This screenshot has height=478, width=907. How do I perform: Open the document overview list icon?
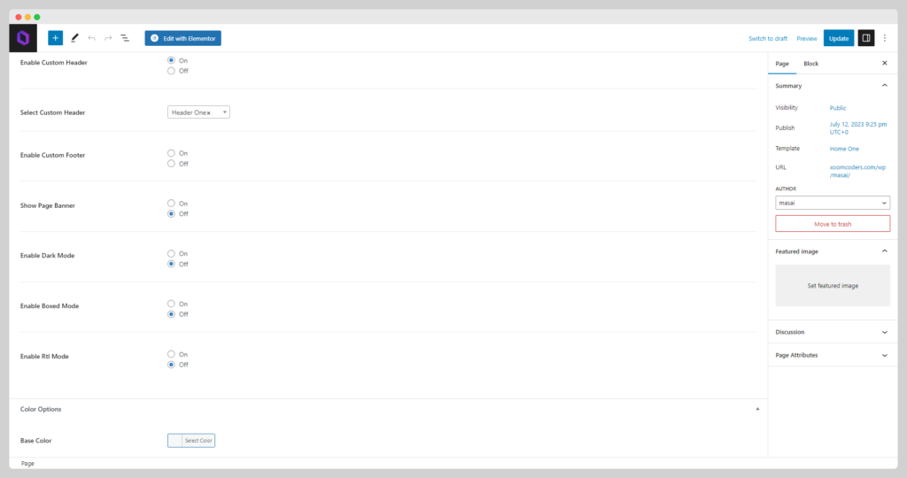tap(125, 38)
